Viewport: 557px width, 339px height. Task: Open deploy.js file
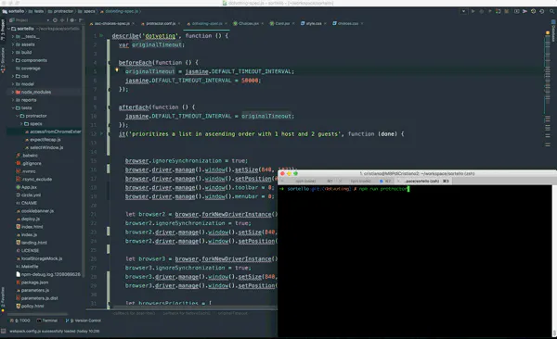click(28, 219)
